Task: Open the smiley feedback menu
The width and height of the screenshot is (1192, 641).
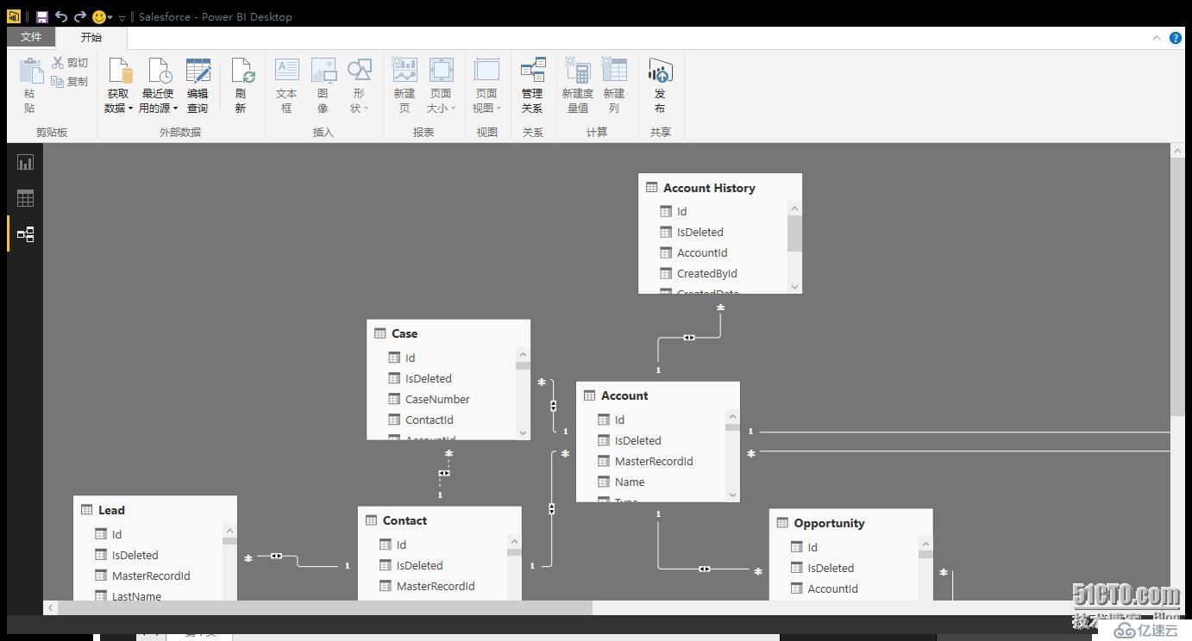Action: pyautogui.click(x=102, y=16)
